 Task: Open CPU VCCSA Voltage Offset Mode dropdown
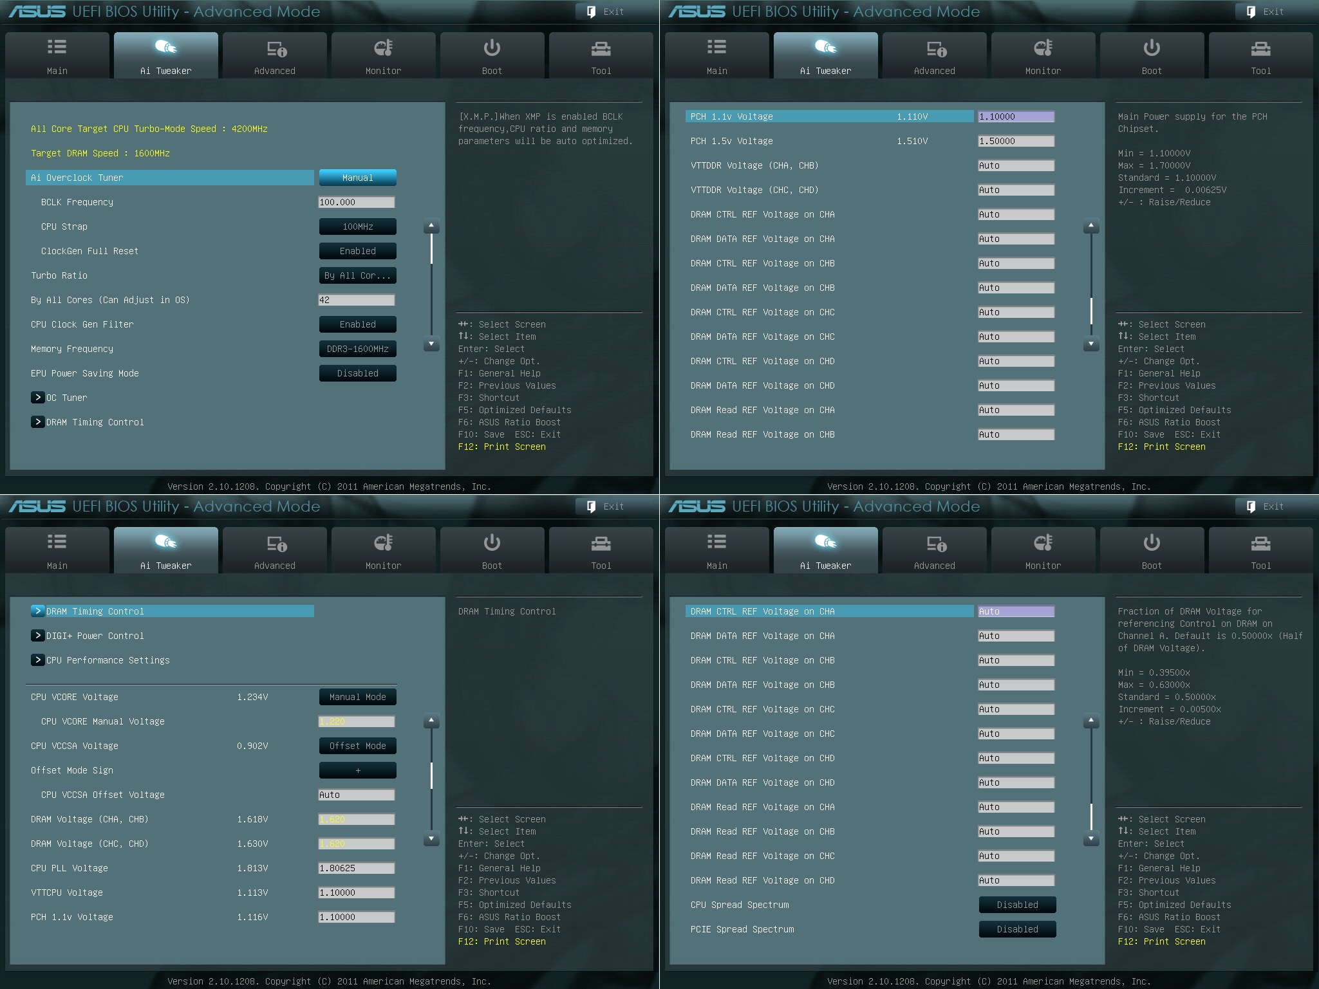357,746
